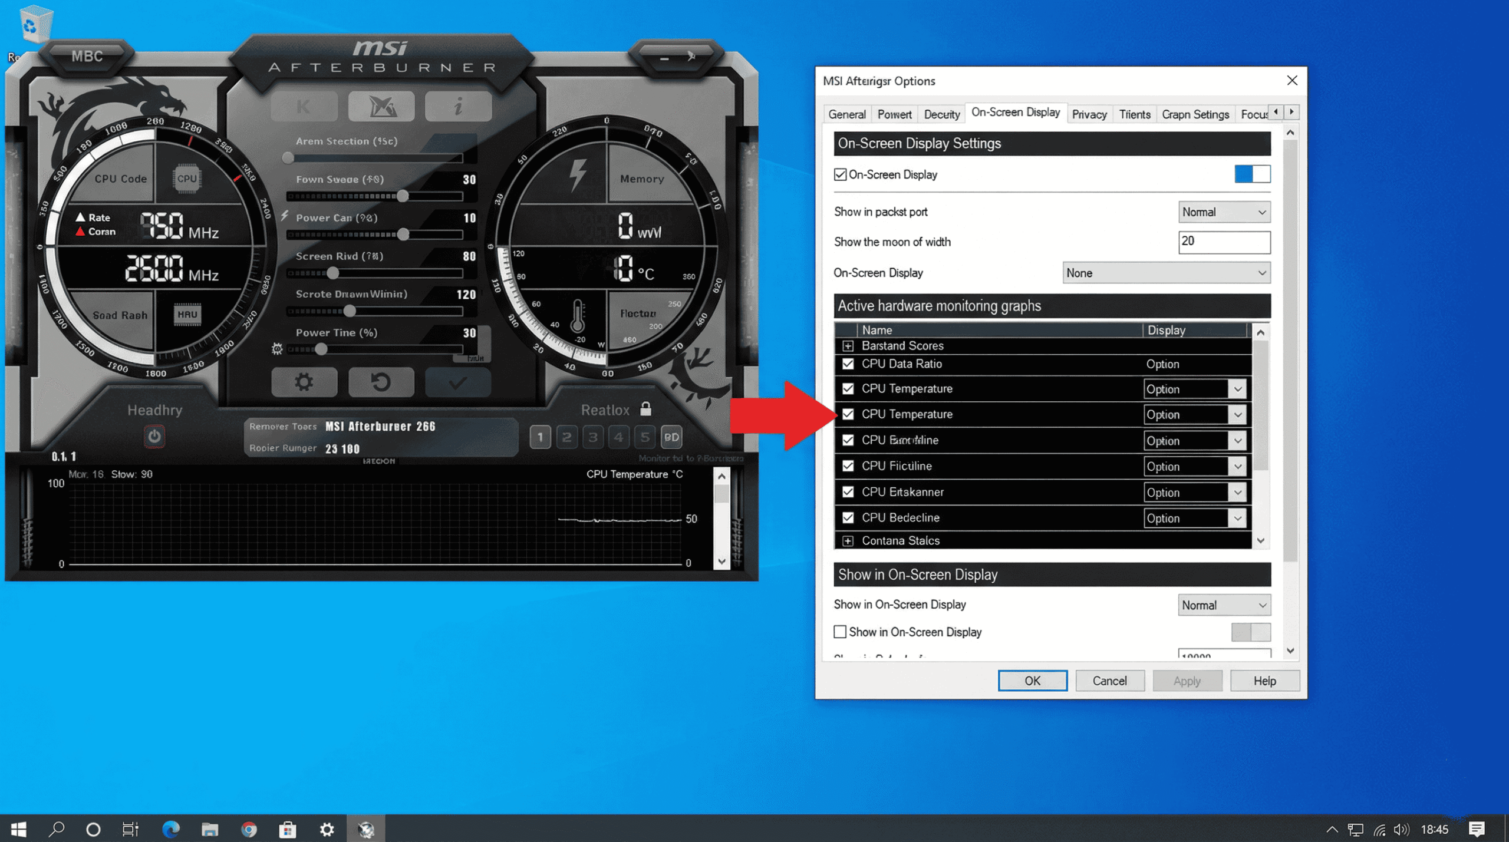The image size is (1509, 842).
Task: Click the power button under Headhry
Action: 154,437
